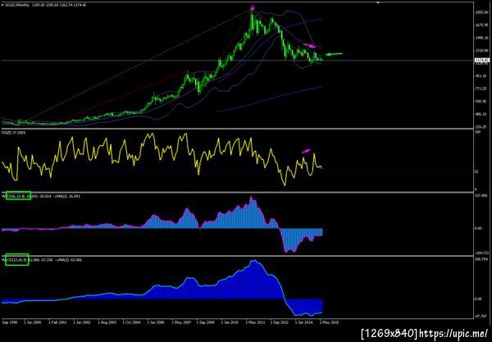492x342 pixels.
Task: Click the chart shift triangle on top edge
Action: point(378,2)
